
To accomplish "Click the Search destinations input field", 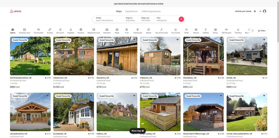I will (108, 20).
